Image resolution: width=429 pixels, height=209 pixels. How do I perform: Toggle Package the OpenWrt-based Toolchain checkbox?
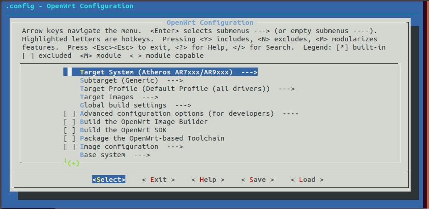click(x=69, y=138)
